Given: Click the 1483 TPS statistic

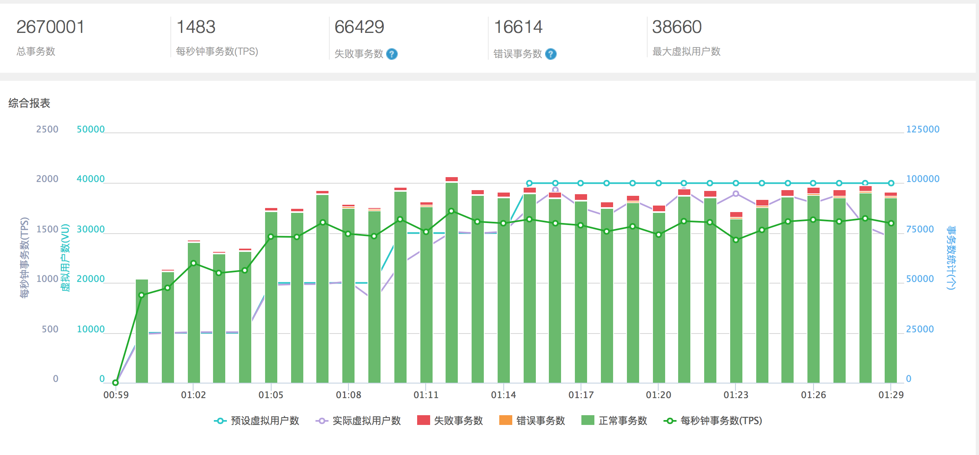Looking at the screenshot, I should (196, 28).
